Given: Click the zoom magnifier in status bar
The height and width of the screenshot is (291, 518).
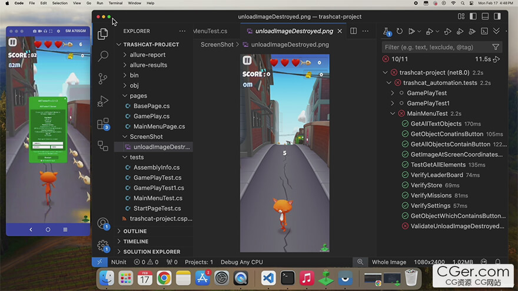Looking at the screenshot, I should [360, 262].
